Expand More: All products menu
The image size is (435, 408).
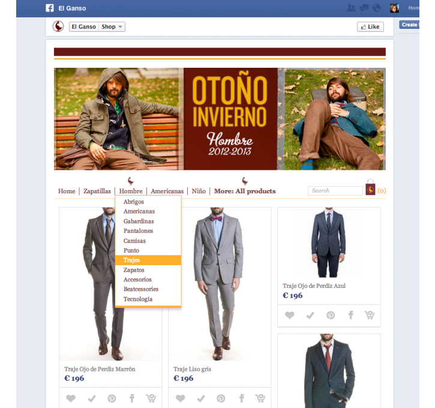[245, 191]
